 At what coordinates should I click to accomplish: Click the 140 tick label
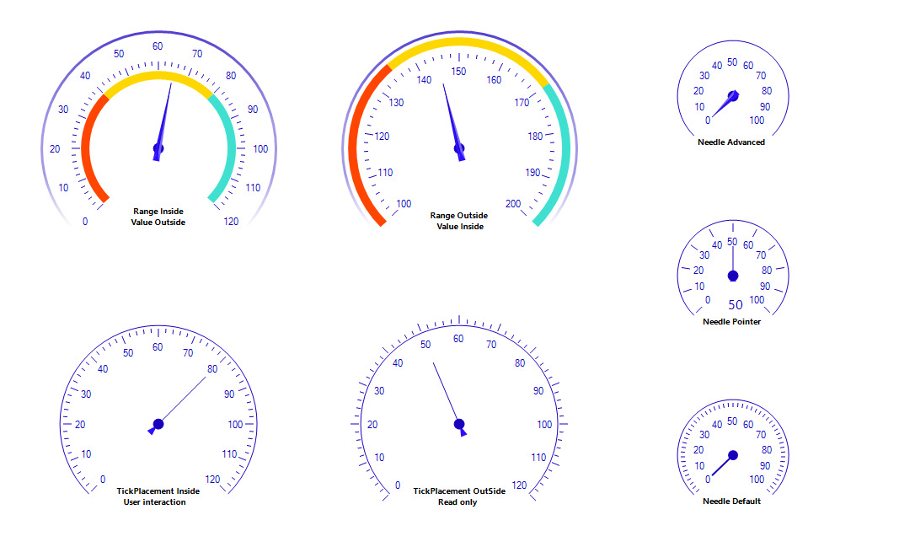tap(425, 80)
